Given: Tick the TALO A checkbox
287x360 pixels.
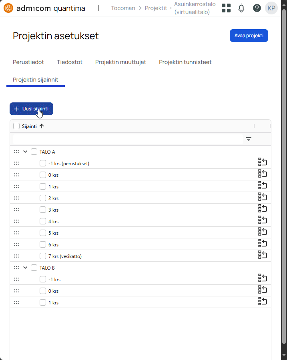Looking at the screenshot, I should click(x=34, y=152).
